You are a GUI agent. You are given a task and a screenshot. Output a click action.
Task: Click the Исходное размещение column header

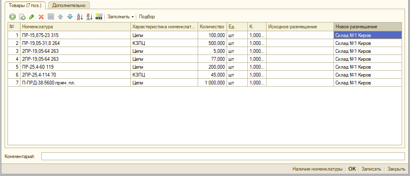(x=300, y=27)
